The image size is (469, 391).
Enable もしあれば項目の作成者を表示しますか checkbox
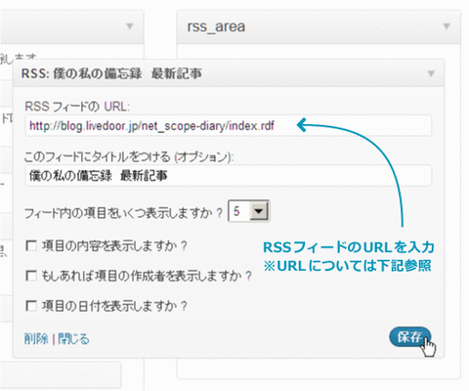31,276
